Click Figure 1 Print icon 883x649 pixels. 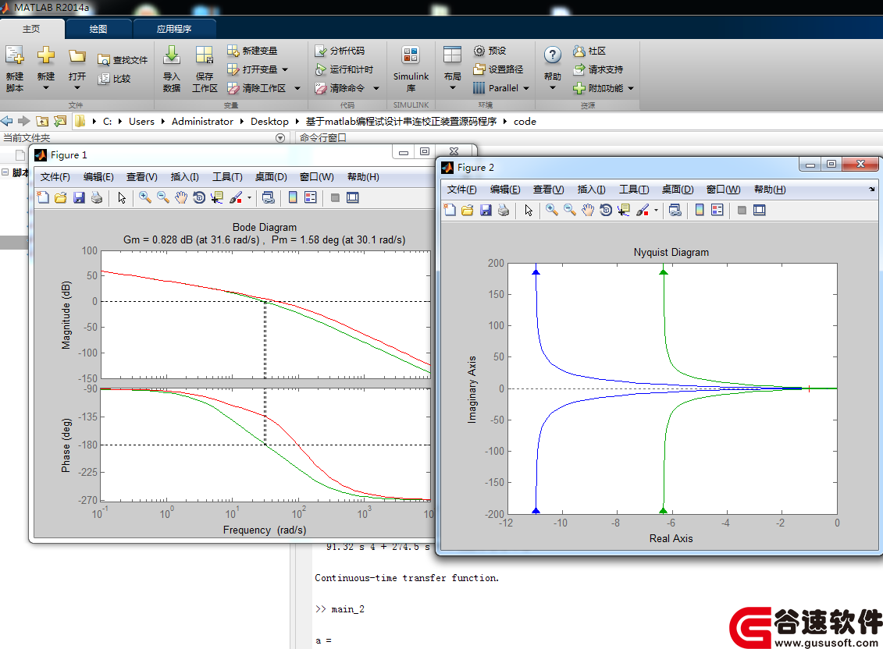[x=97, y=197]
